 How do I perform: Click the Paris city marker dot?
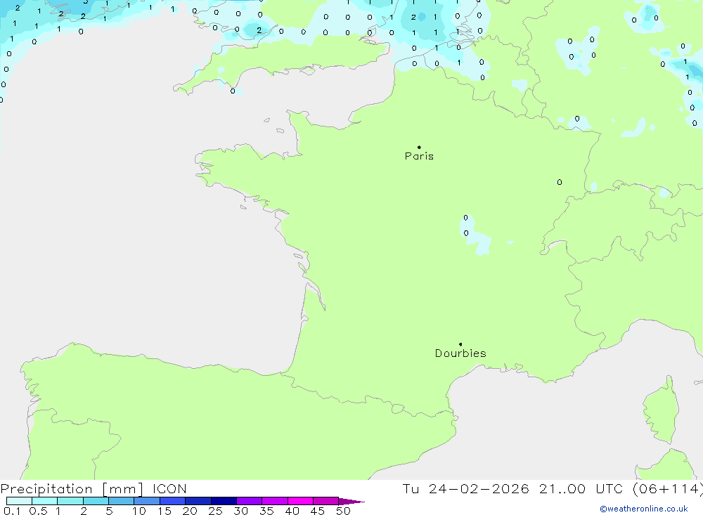419,147
